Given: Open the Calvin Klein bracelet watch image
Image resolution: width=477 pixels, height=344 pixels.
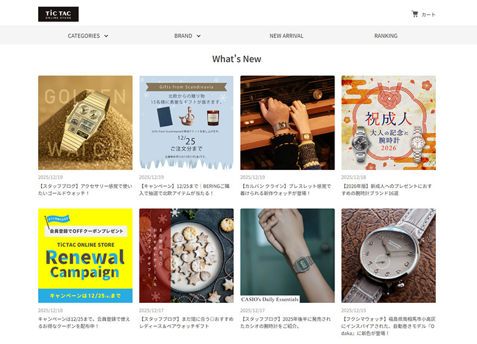Looking at the screenshot, I should coord(287,123).
